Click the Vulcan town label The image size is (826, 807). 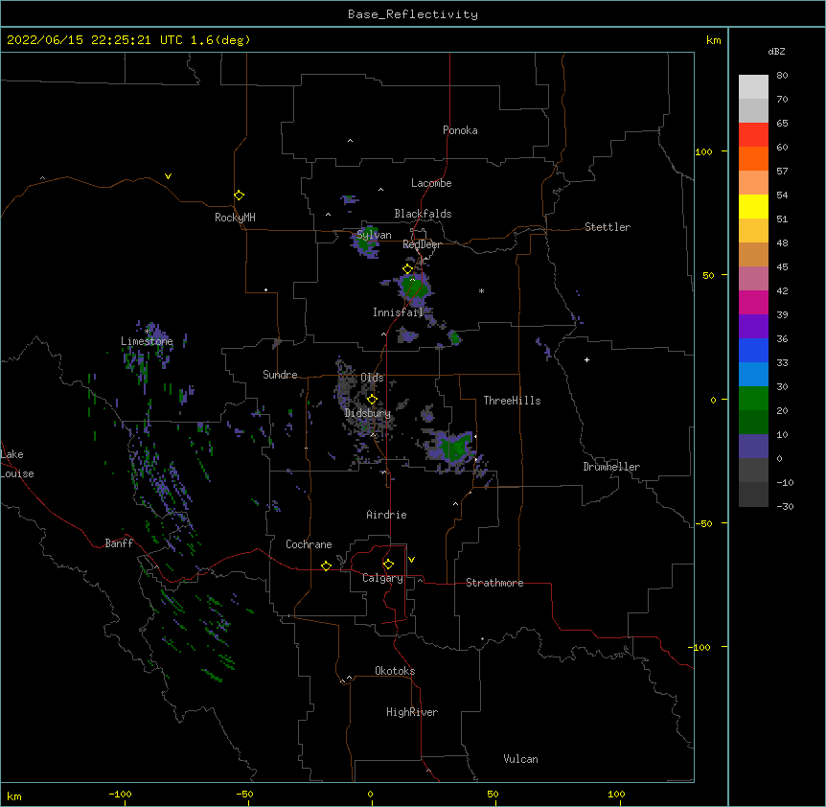click(520, 759)
